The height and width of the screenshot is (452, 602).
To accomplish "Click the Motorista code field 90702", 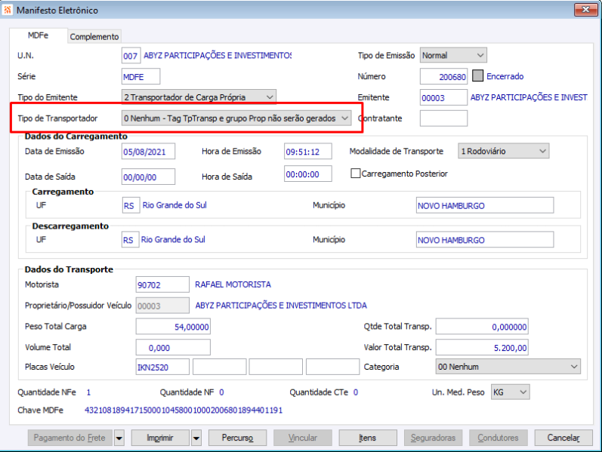I will click(162, 284).
